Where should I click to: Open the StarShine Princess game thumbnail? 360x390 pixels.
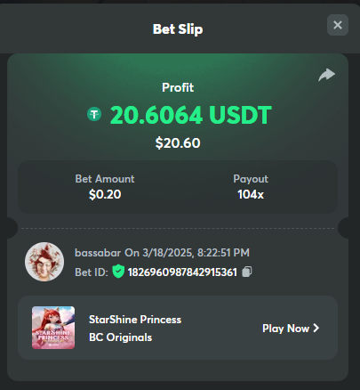[x=53, y=328]
